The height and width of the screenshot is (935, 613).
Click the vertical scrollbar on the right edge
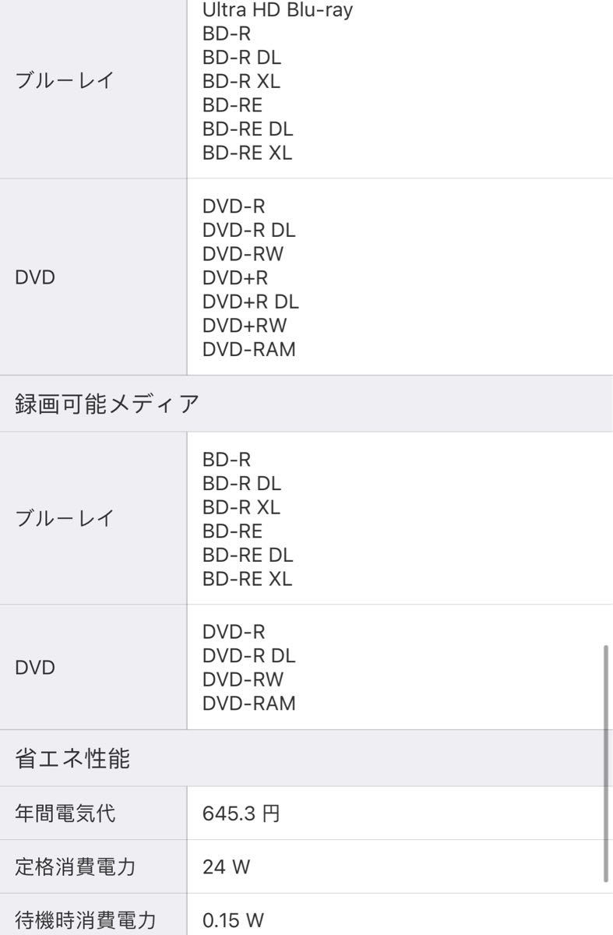(x=606, y=764)
